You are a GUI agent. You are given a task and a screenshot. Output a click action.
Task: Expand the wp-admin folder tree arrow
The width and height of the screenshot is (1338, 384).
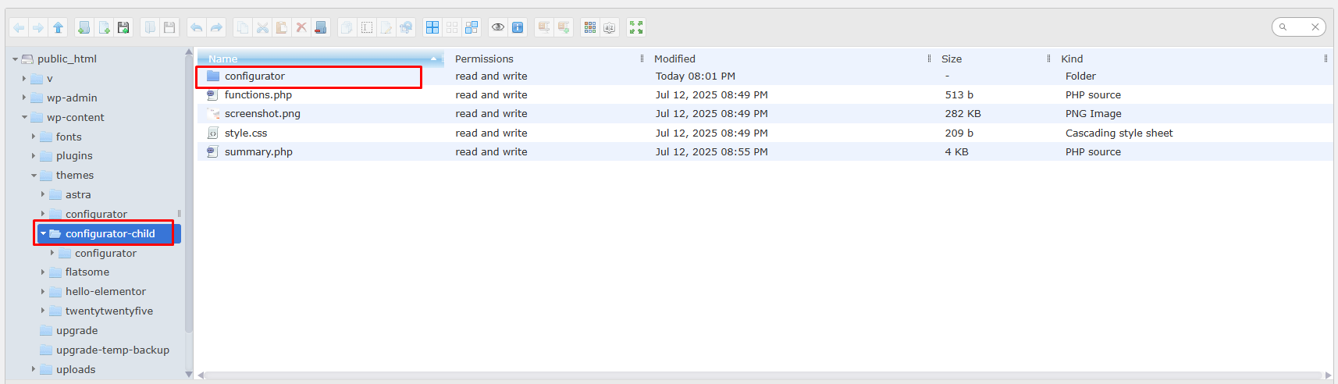[x=24, y=98]
